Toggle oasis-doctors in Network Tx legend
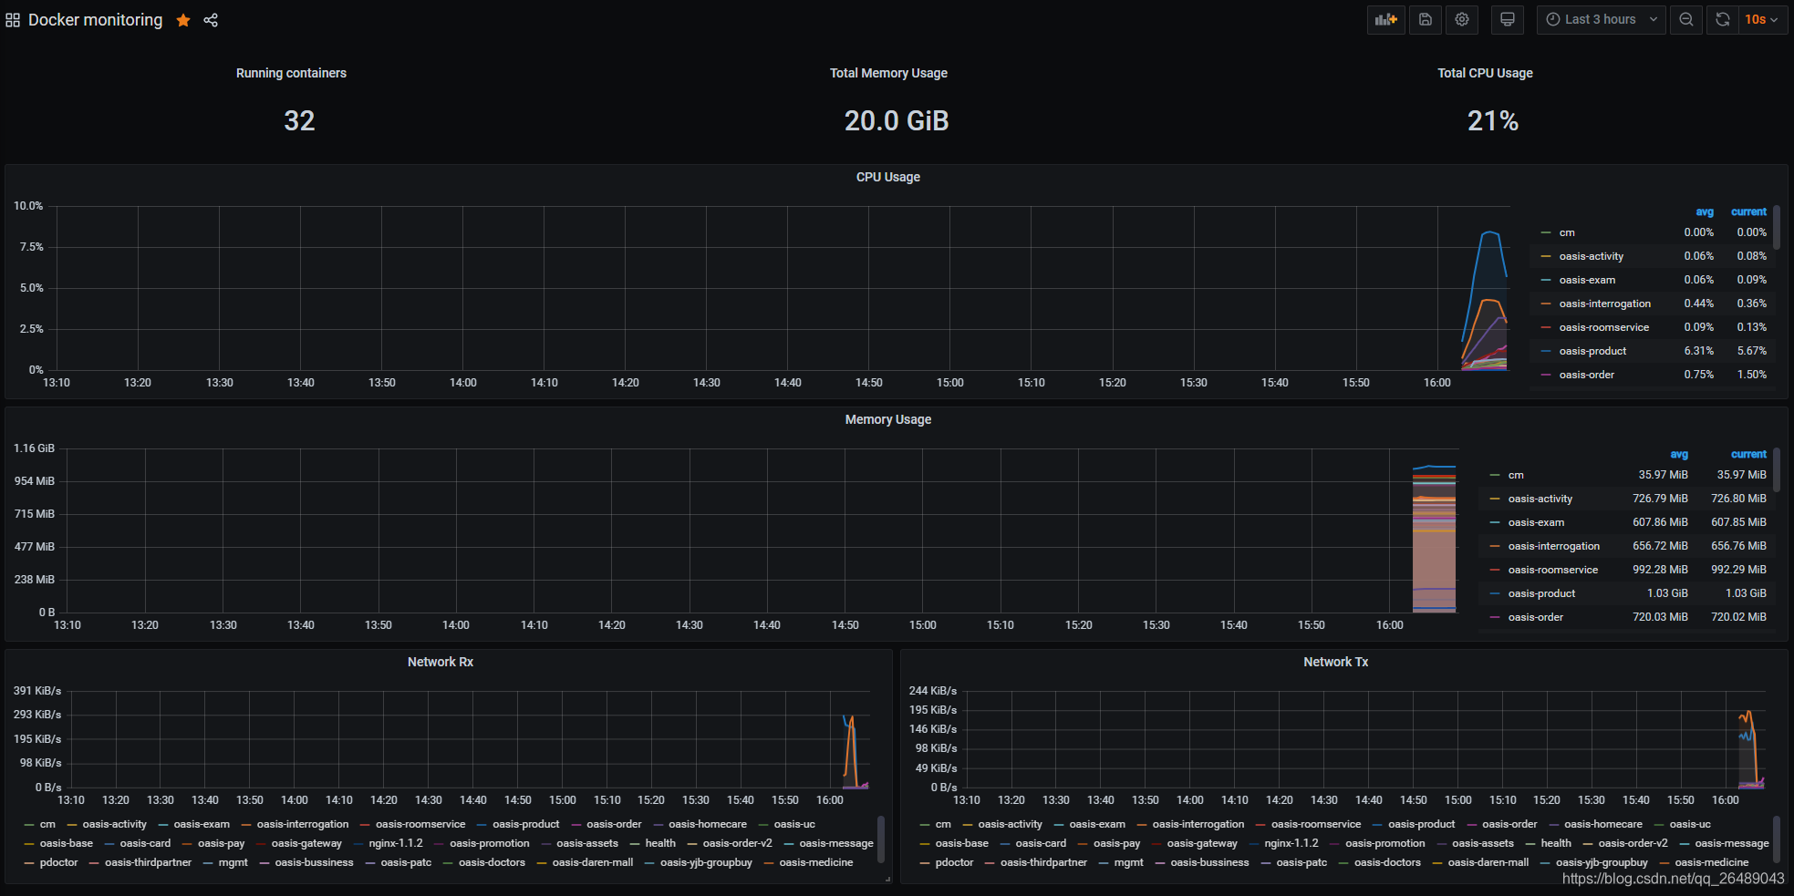The height and width of the screenshot is (896, 1794). [1387, 862]
